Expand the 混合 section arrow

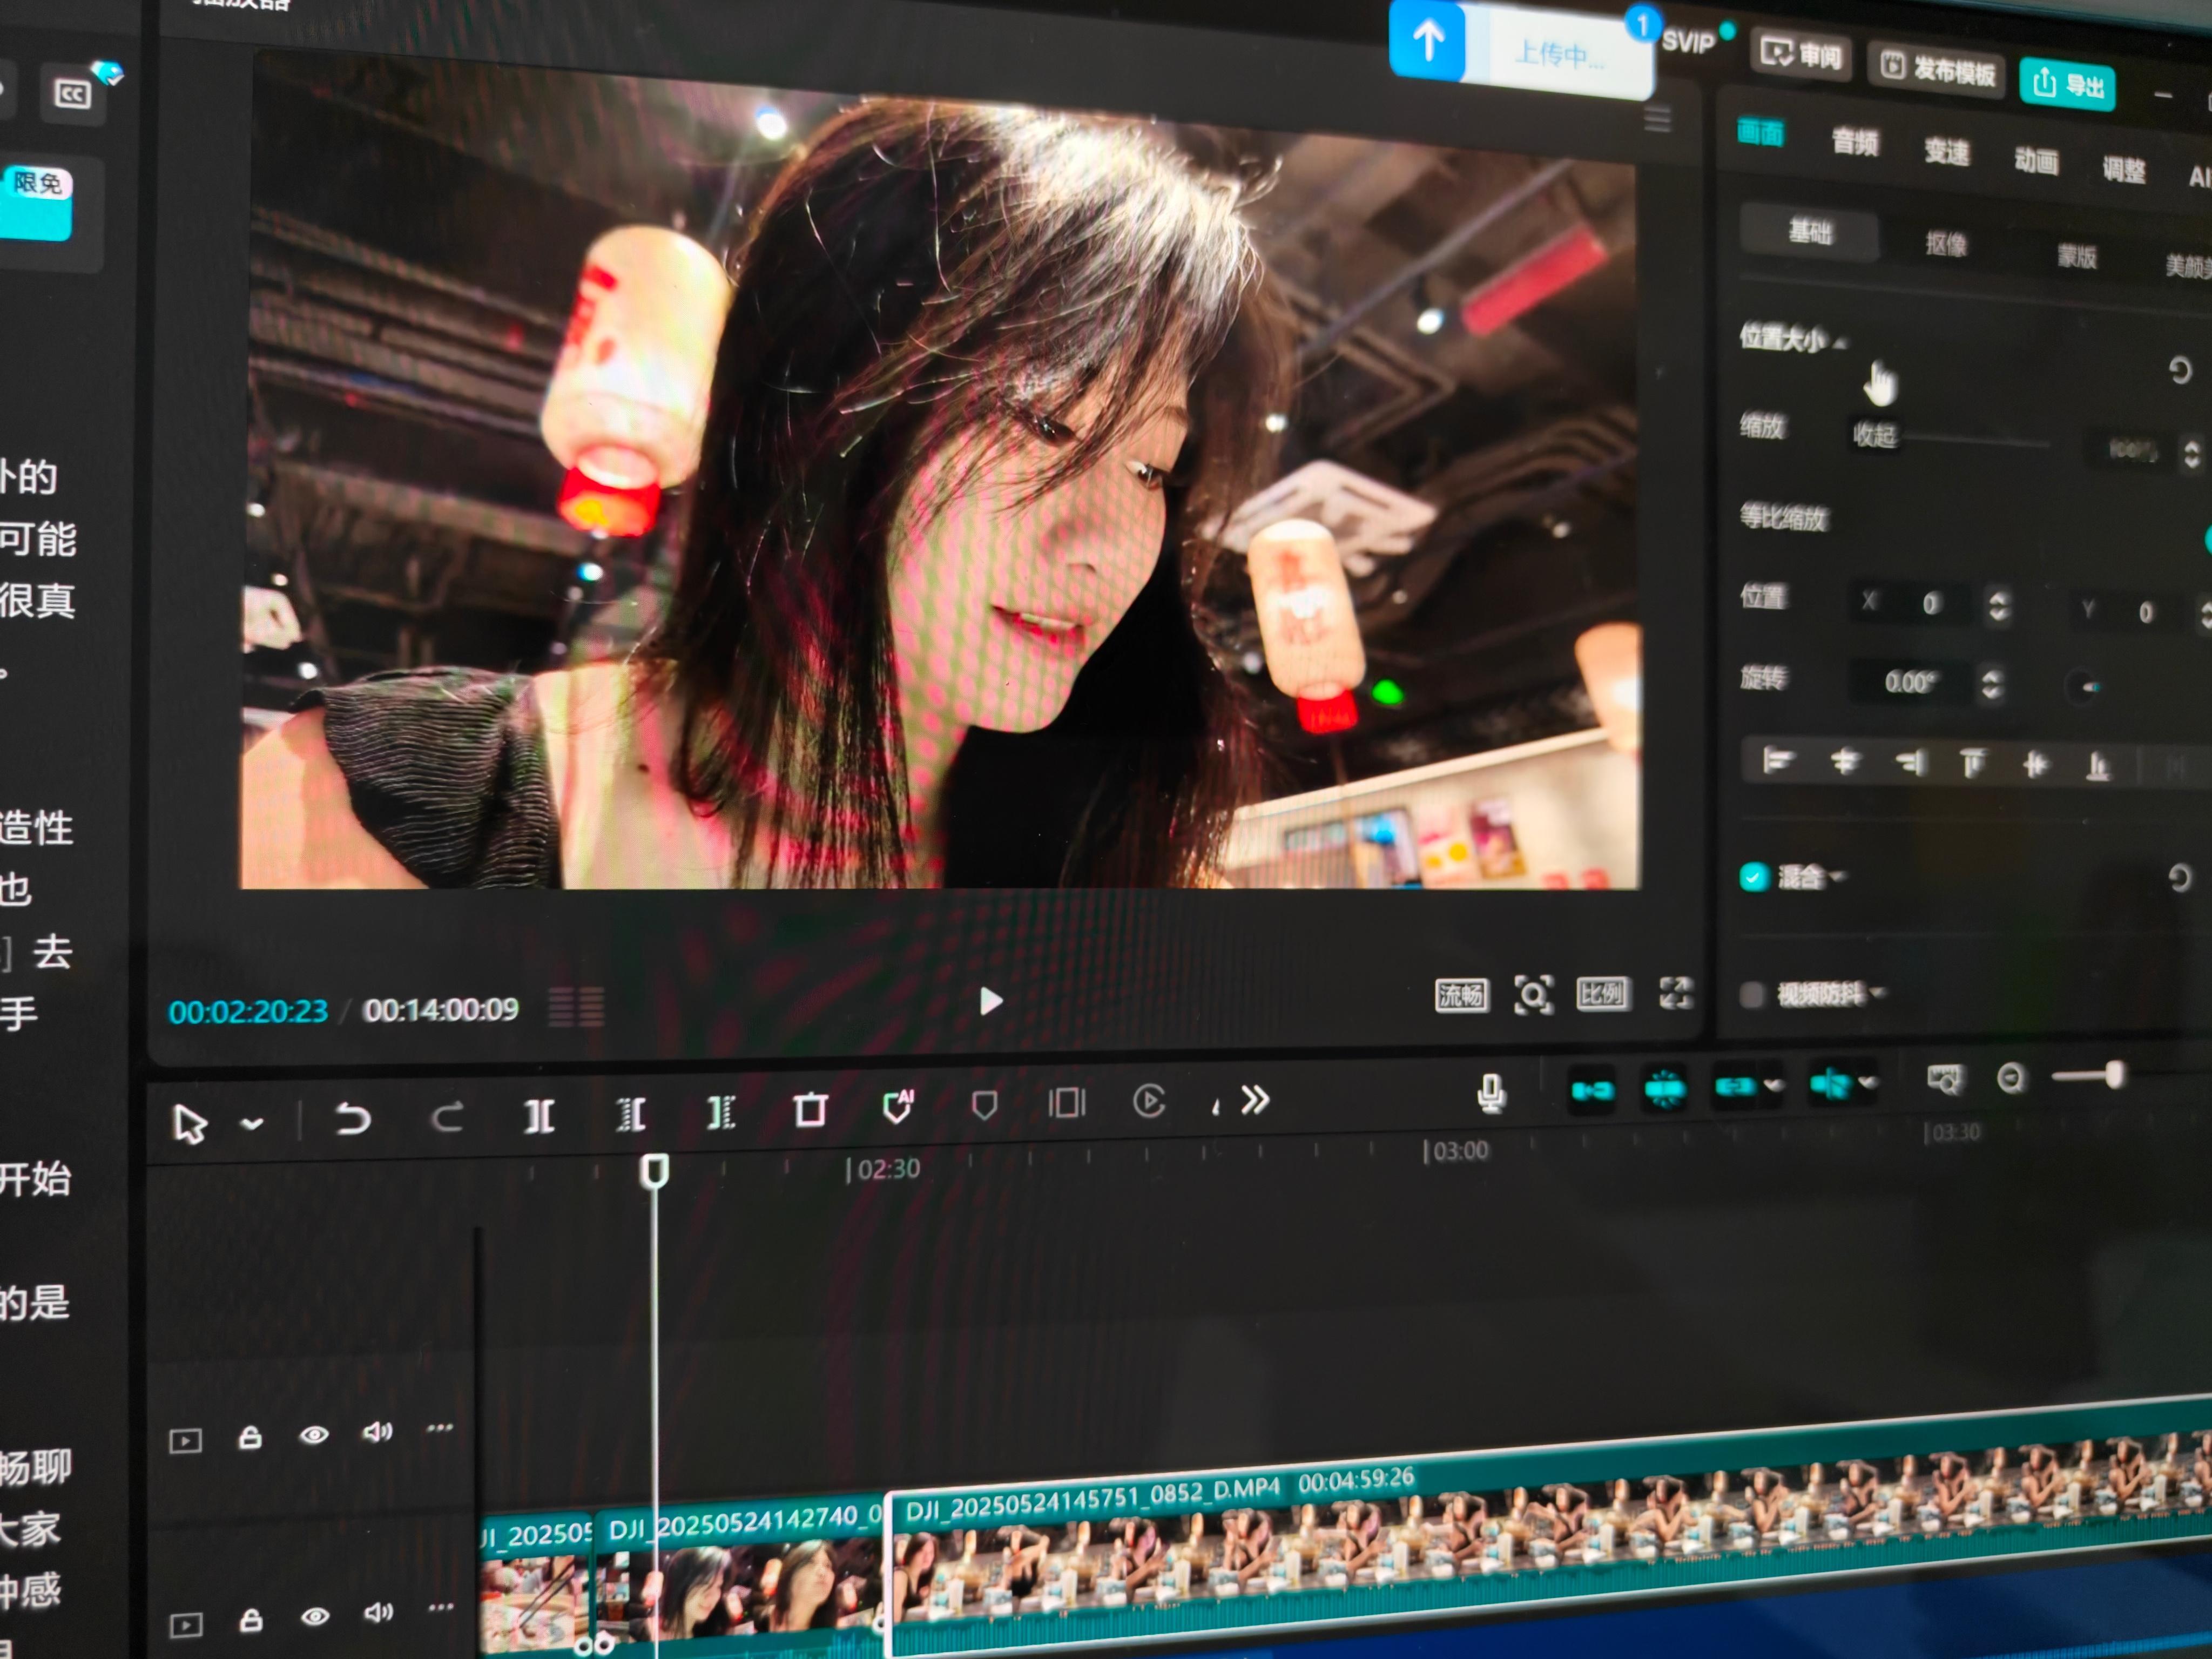pos(1837,878)
